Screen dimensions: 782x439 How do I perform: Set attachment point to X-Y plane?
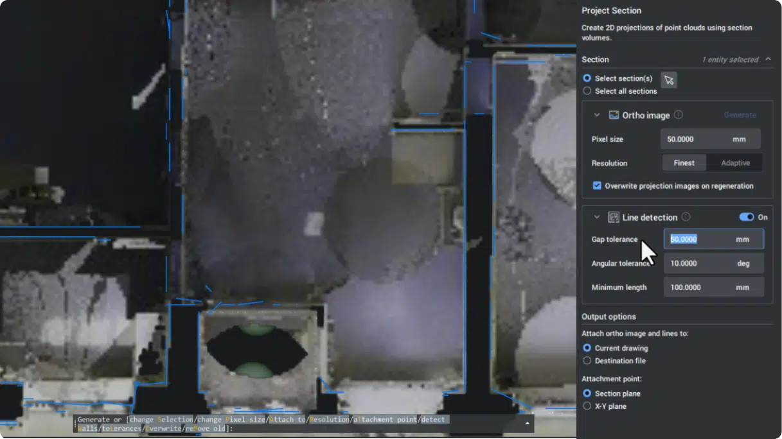(587, 406)
